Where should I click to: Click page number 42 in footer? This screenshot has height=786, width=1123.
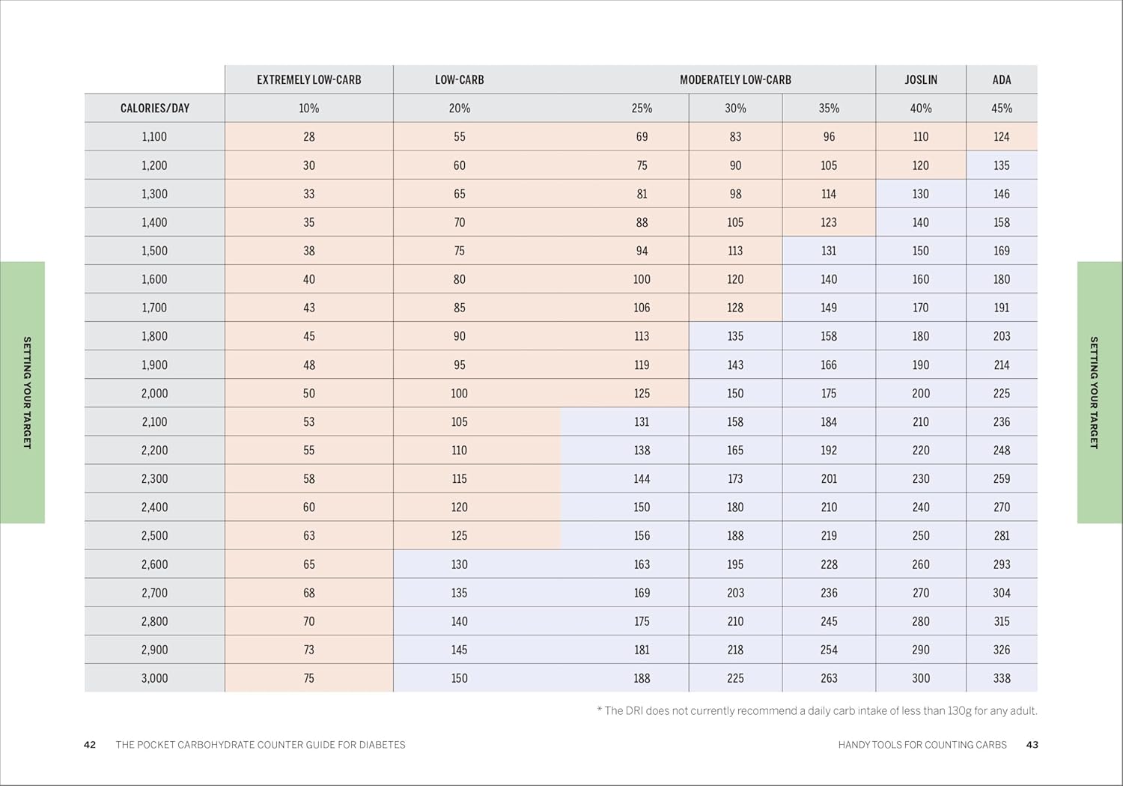(90, 745)
